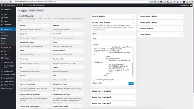
Task: Click the comments icon in admin bar
Action: [x=22, y=5]
